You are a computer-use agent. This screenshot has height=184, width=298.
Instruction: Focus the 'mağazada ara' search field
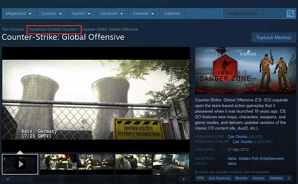click(x=255, y=14)
